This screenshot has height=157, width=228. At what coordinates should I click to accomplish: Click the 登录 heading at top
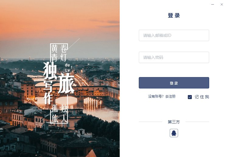point(174,16)
